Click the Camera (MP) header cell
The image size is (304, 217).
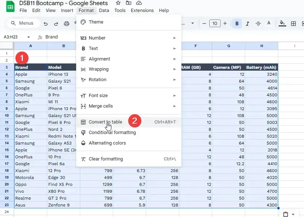(229, 67)
